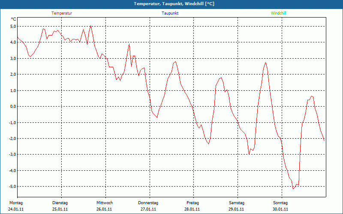The width and height of the screenshot is (343, 214).
Task: Click the -2,0 y-axis value
Action: (x=12, y=138)
